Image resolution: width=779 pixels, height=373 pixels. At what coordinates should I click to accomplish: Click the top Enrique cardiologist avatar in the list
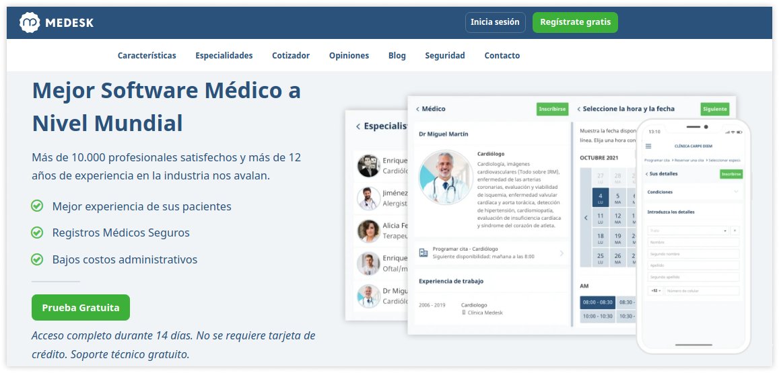[369, 166]
